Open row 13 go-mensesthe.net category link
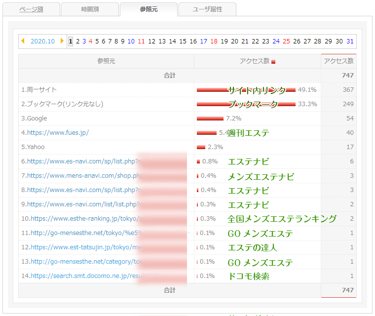The height and width of the screenshot is (316, 375). tap(87, 262)
